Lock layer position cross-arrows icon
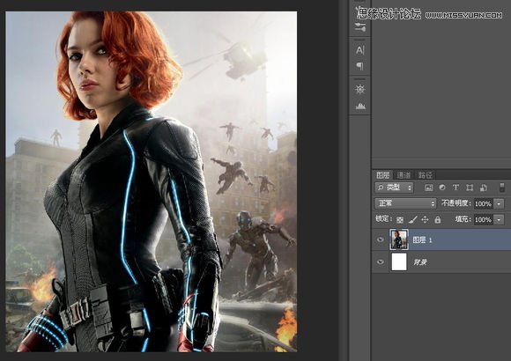511x361 pixels. point(425,219)
